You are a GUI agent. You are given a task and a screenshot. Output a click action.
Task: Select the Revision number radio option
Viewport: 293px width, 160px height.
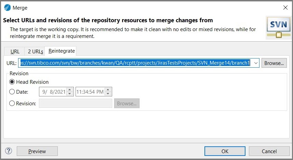(12, 103)
